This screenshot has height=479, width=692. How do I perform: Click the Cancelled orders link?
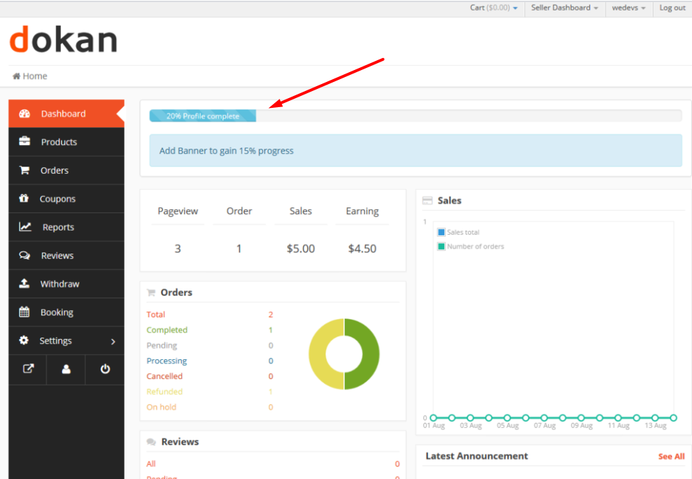(164, 376)
